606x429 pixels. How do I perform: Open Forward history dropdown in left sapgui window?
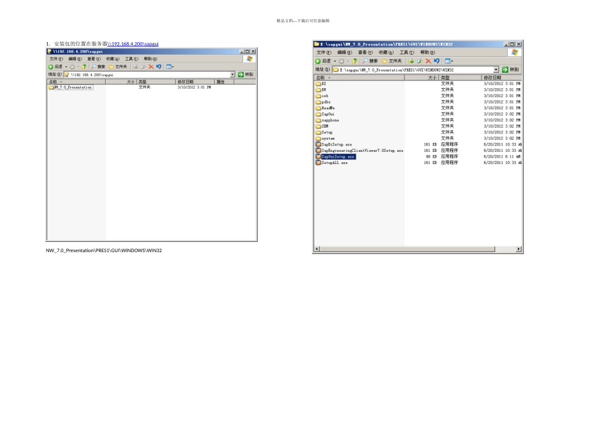coord(78,67)
